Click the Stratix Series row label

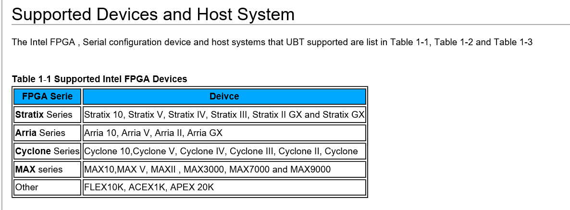[x=47, y=115]
